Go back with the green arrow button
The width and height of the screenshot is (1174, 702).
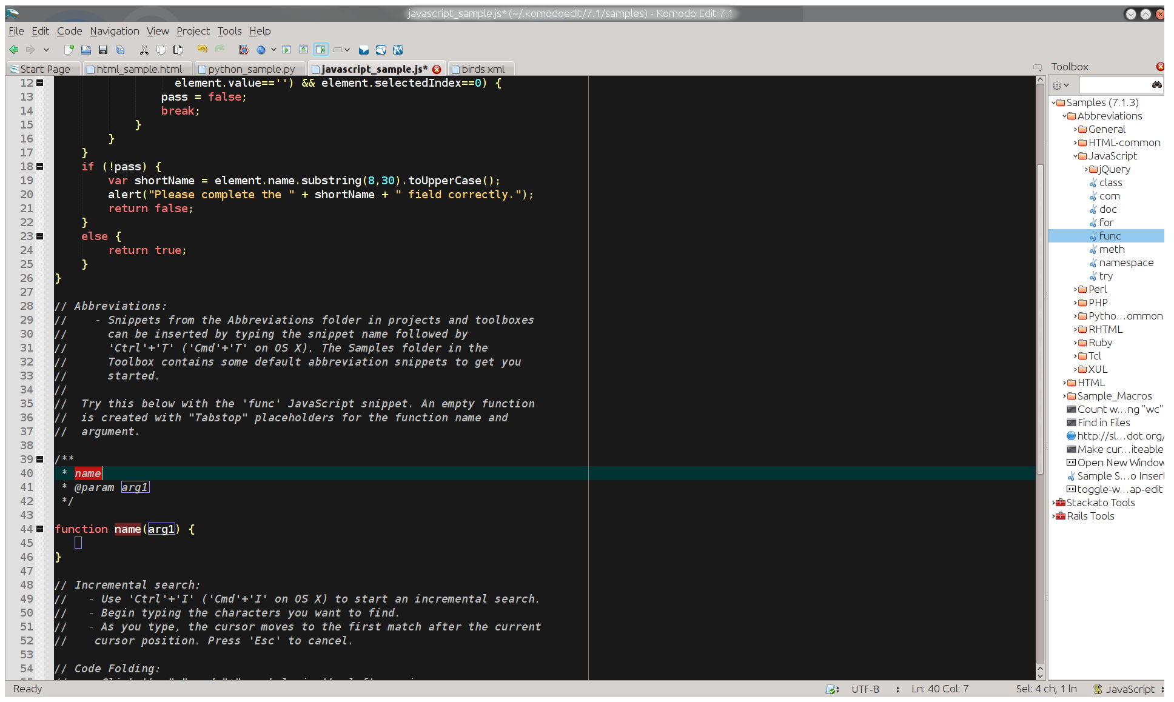click(x=14, y=50)
